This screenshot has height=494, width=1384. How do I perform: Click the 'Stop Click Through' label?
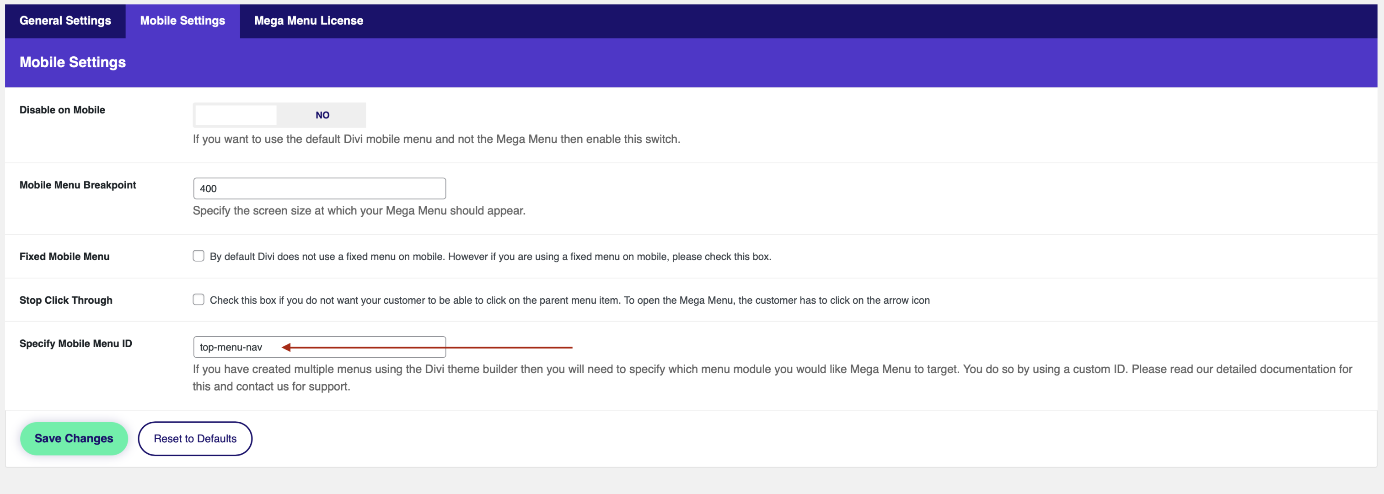point(66,300)
